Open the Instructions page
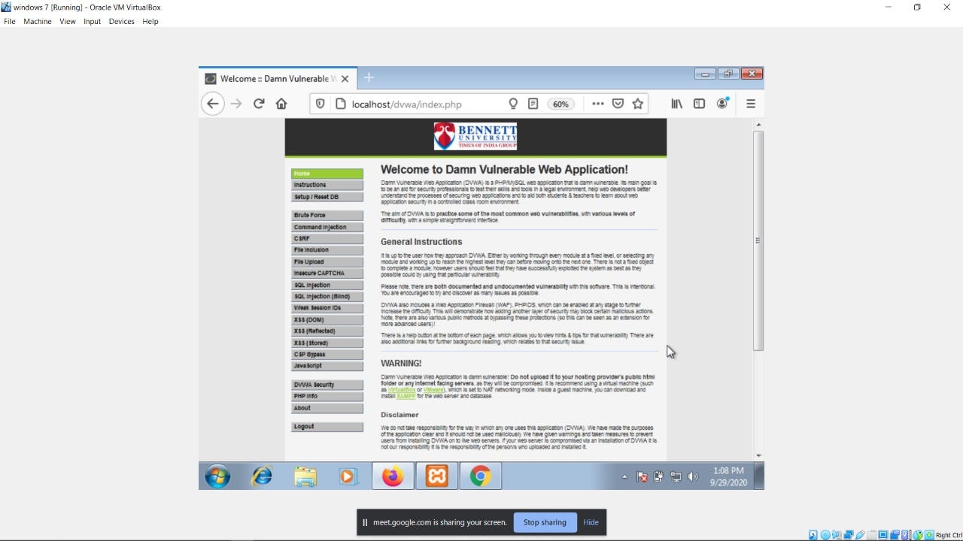 point(327,185)
